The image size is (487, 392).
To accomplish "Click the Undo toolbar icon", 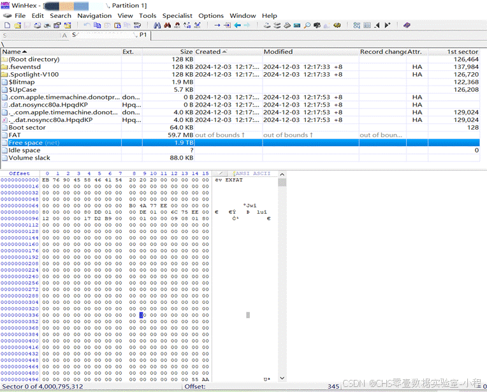I will pos(87,26).
